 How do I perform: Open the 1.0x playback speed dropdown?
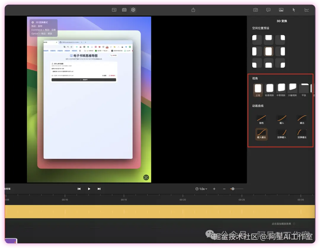[x=201, y=189]
